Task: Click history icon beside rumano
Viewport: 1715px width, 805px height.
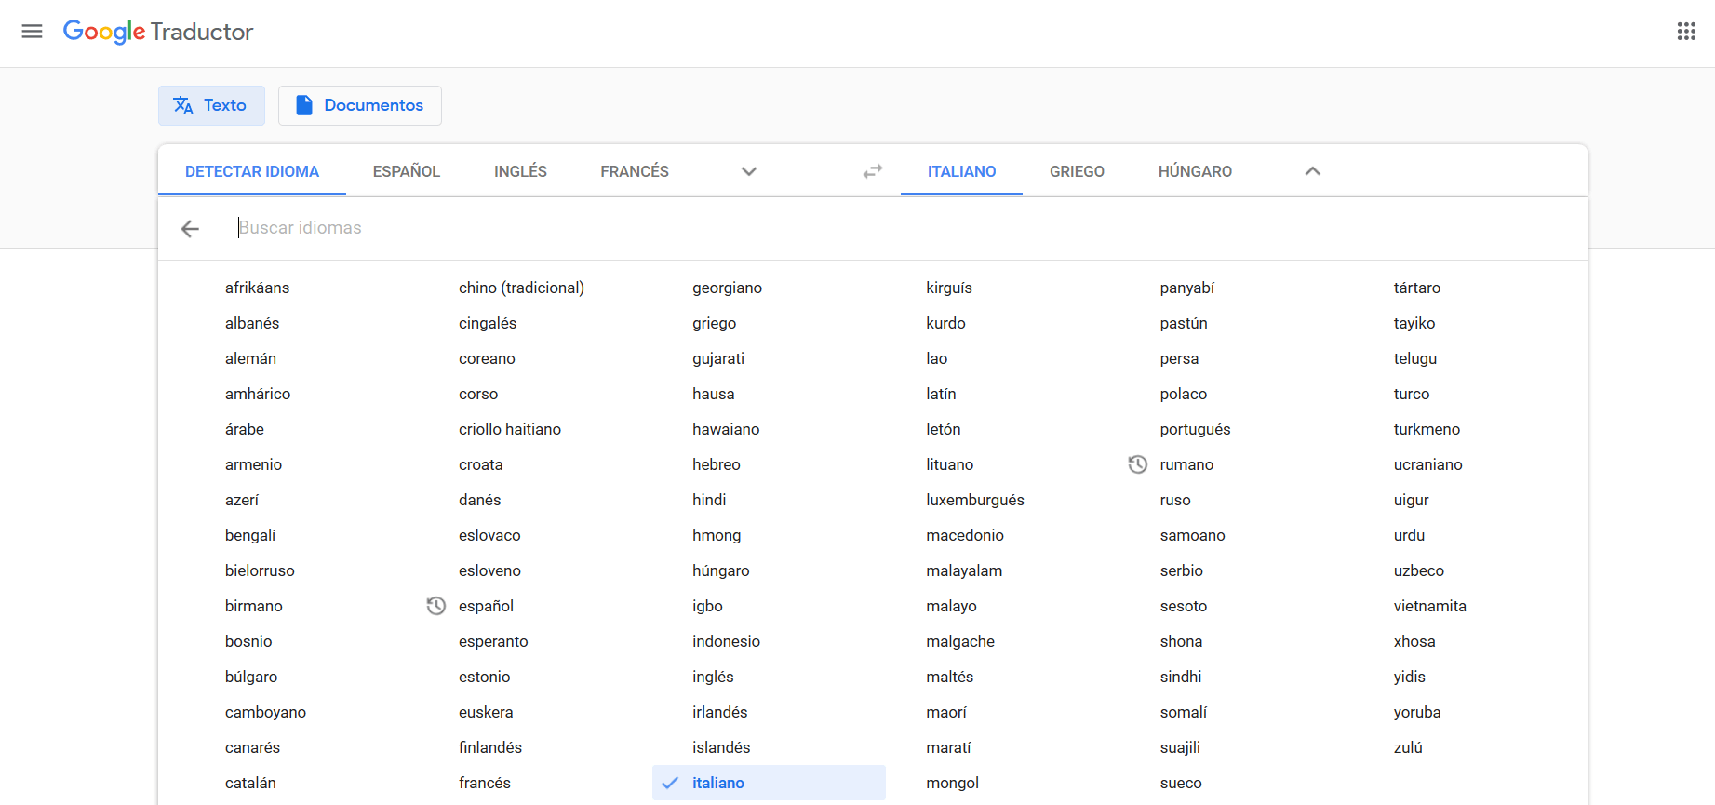Action: pos(1137,464)
